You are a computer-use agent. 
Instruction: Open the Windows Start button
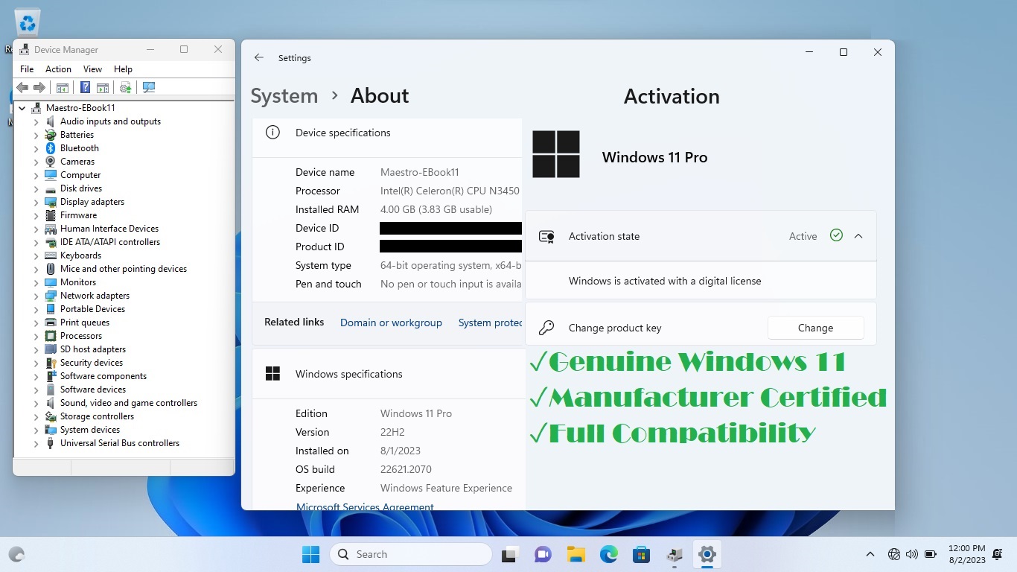(x=310, y=554)
